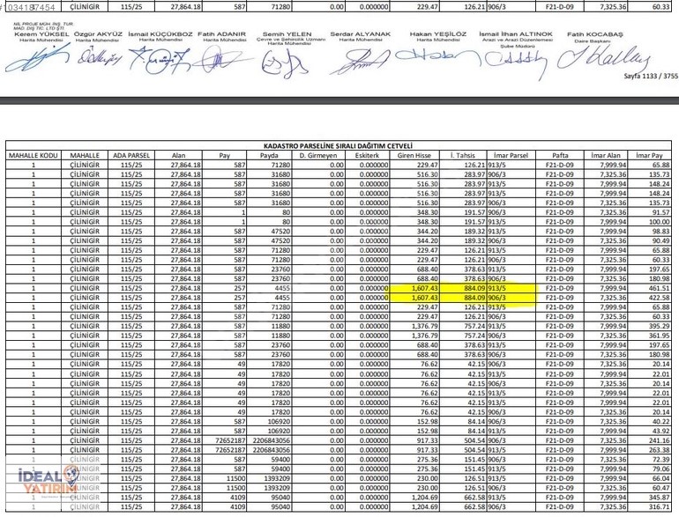Click İ. Tahsis 504.54 in the row ending 241.16
Image resolution: width=679 pixels, height=517 pixels.
point(474,440)
